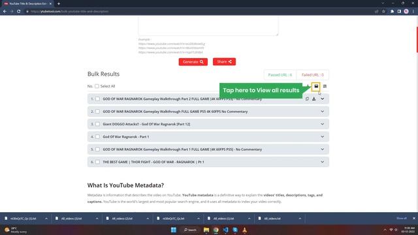
Task: Expand result 1 with its chevron
Action: pos(322,99)
